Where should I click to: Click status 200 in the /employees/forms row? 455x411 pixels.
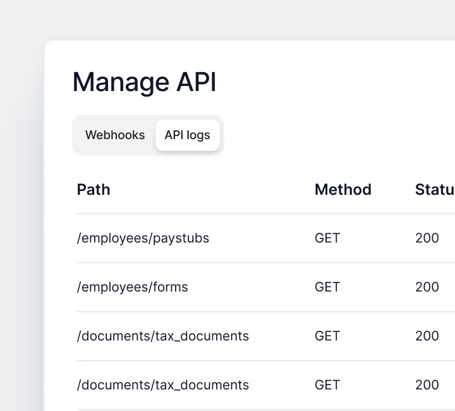[427, 287]
